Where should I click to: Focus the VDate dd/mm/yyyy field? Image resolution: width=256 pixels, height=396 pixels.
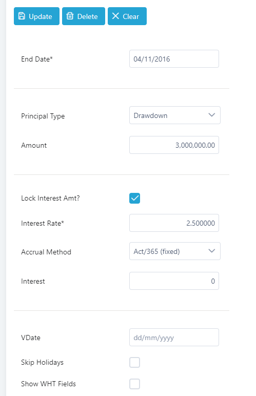[x=174, y=338]
